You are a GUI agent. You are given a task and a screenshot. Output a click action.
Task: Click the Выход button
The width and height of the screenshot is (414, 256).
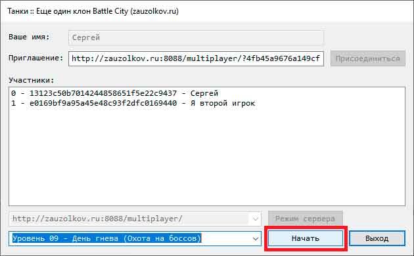point(377,238)
